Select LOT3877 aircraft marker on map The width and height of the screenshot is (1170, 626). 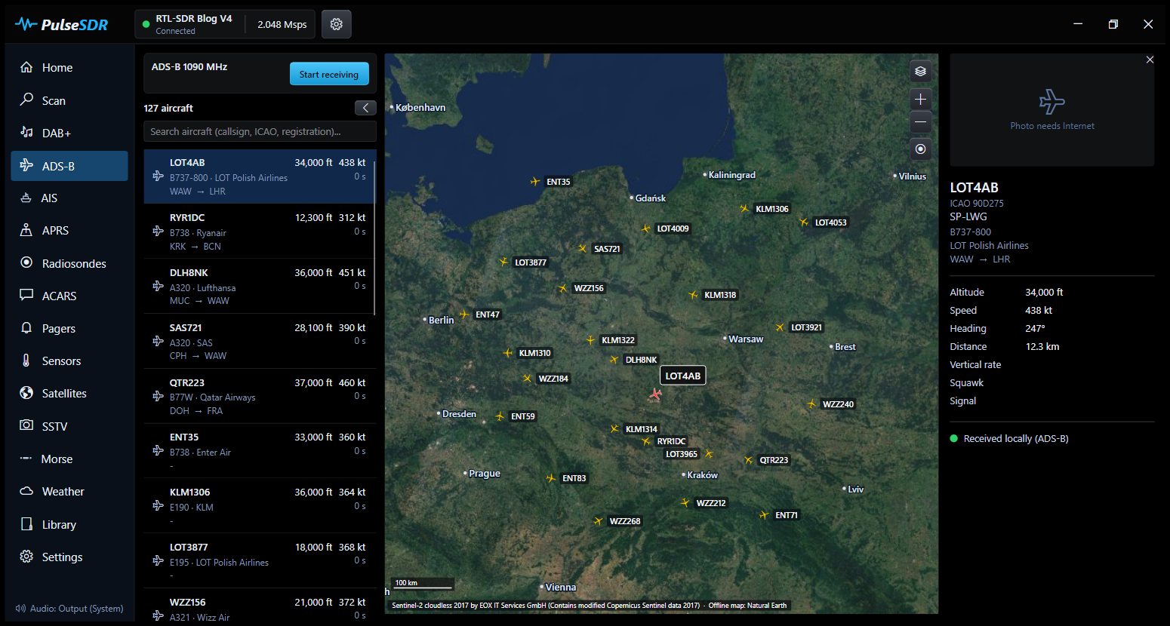503,262
